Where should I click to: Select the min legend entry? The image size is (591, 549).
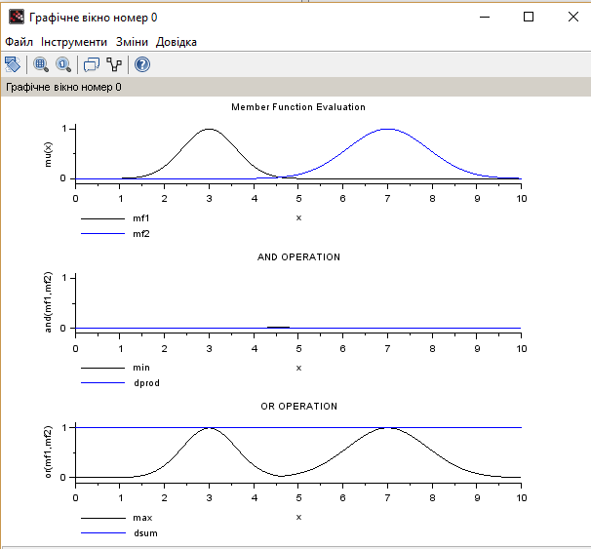[115, 368]
